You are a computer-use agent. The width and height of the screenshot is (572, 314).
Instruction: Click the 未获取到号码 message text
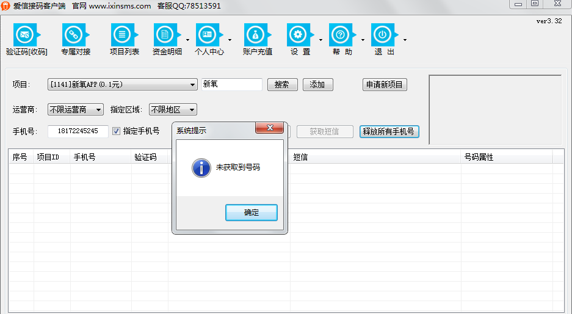tap(238, 167)
